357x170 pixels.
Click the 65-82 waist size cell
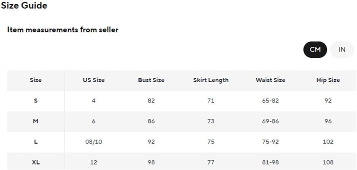(x=270, y=101)
